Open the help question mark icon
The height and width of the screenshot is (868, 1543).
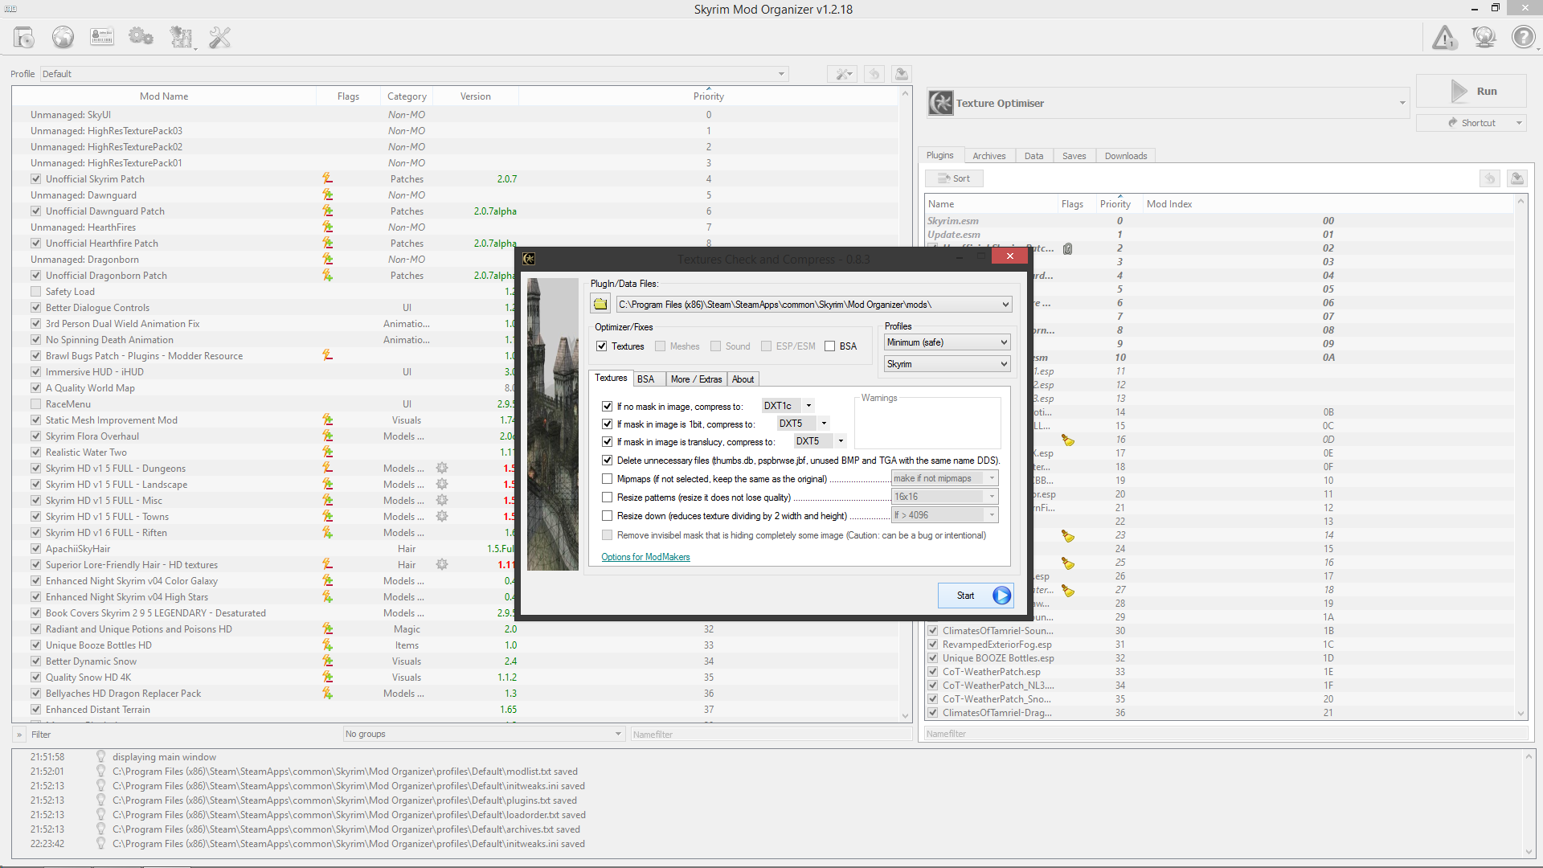pos(1523,37)
